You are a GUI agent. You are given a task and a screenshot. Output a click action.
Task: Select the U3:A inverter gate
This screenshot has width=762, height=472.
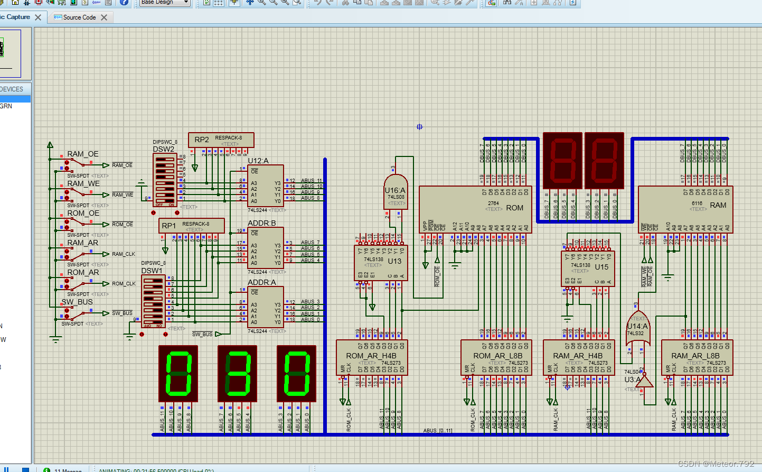(x=644, y=381)
